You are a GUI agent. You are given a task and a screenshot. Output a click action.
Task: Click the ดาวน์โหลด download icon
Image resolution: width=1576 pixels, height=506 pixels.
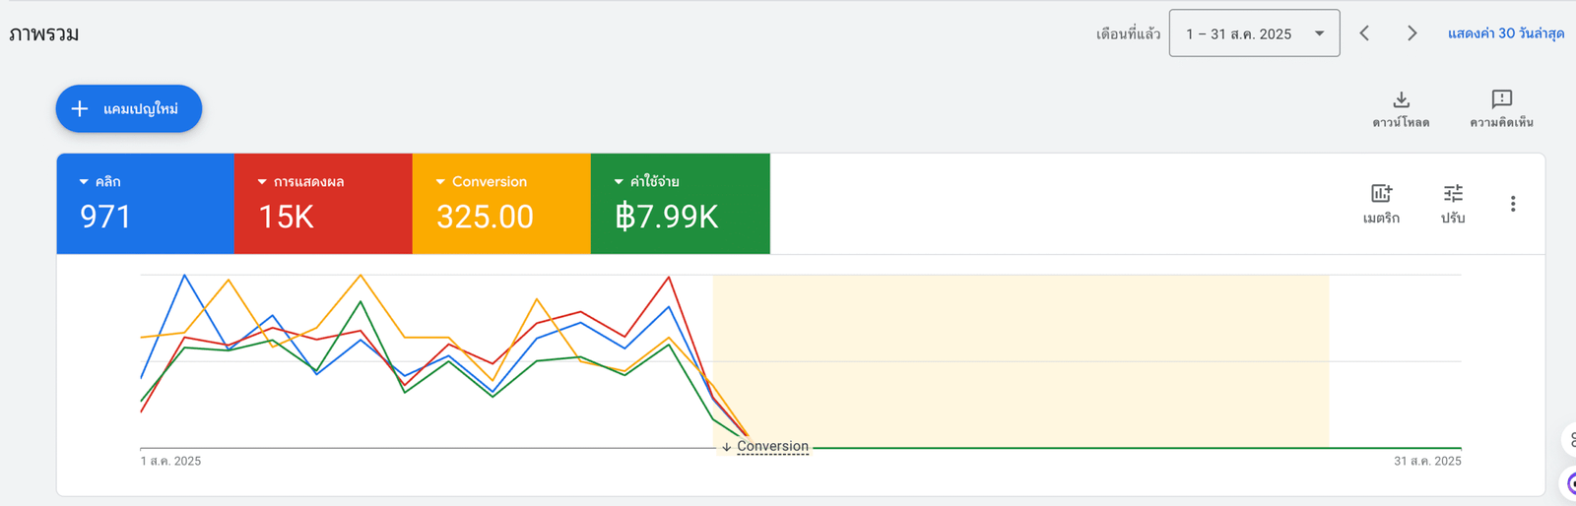pyautogui.click(x=1401, y=100)
